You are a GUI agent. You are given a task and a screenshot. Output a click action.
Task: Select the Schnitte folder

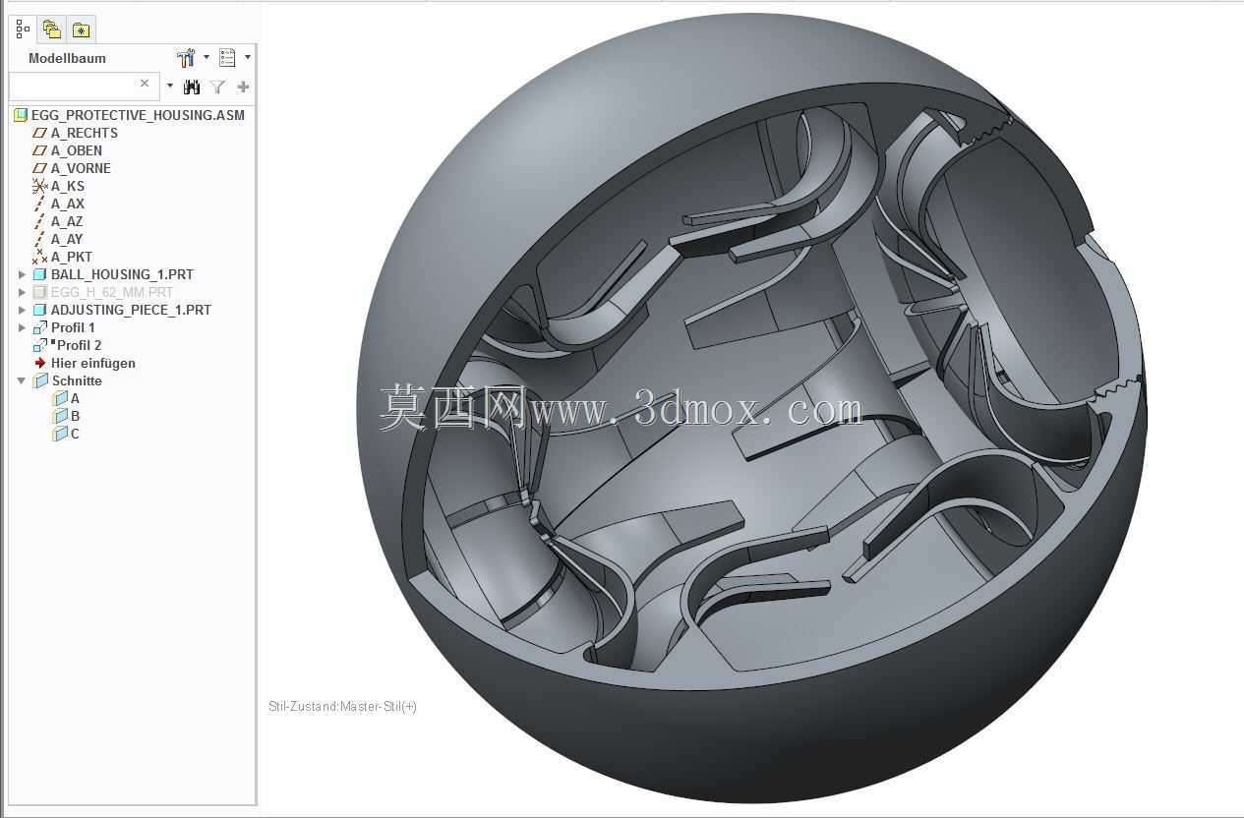pyautogui.click(x=77, y=380)
